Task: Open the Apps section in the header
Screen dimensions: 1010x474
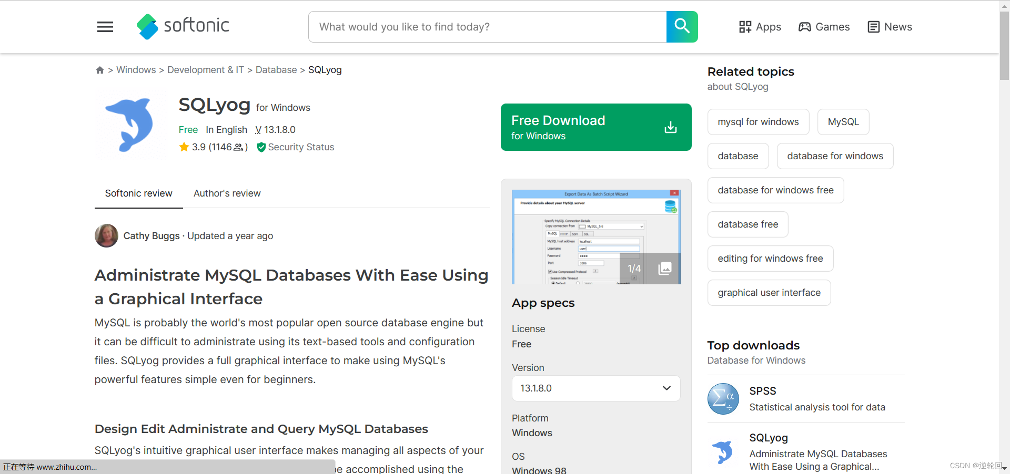Action: point(760,27)
